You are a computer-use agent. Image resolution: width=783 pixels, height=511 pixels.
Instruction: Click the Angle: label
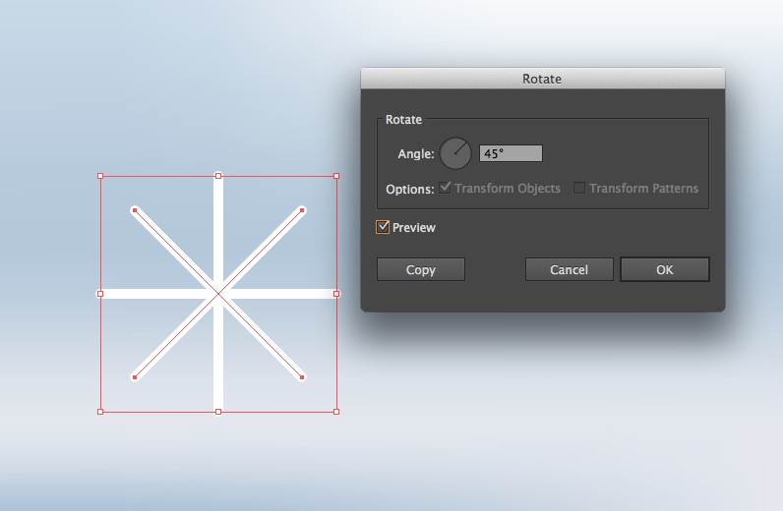(416, 153)
